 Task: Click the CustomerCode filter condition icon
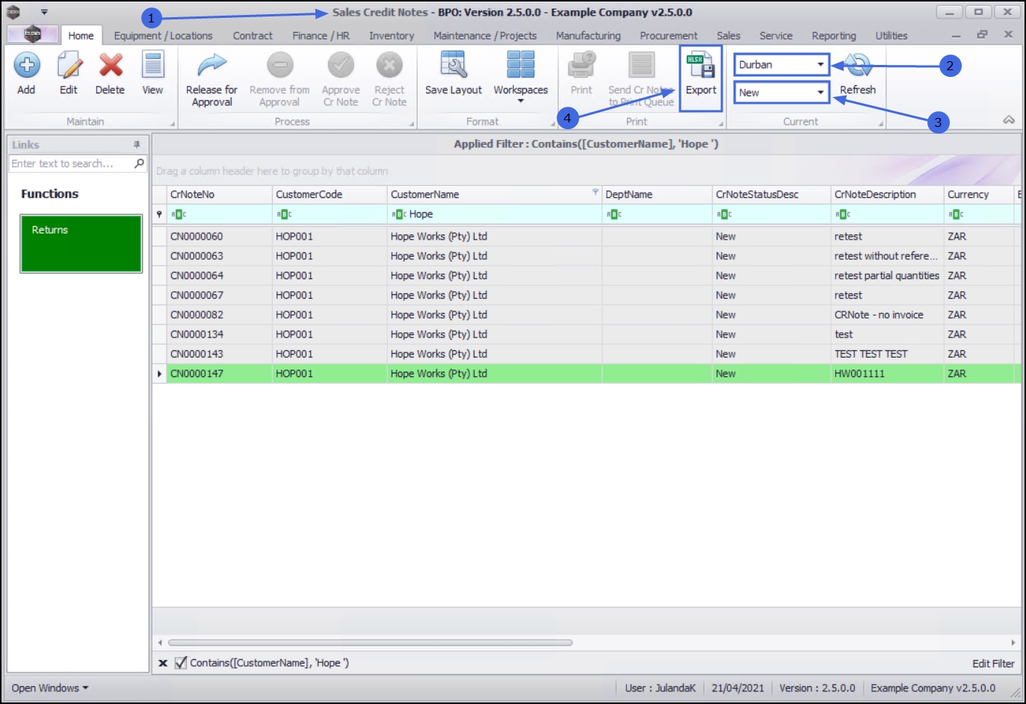point(284,214)
